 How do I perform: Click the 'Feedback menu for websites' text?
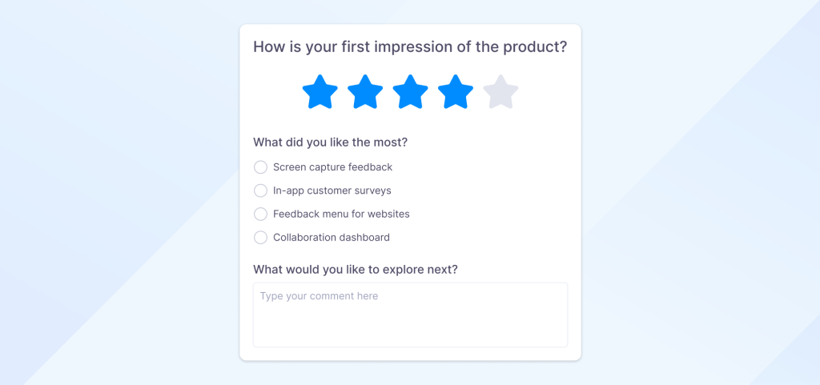pyautogui.click(x=341, y=214)
